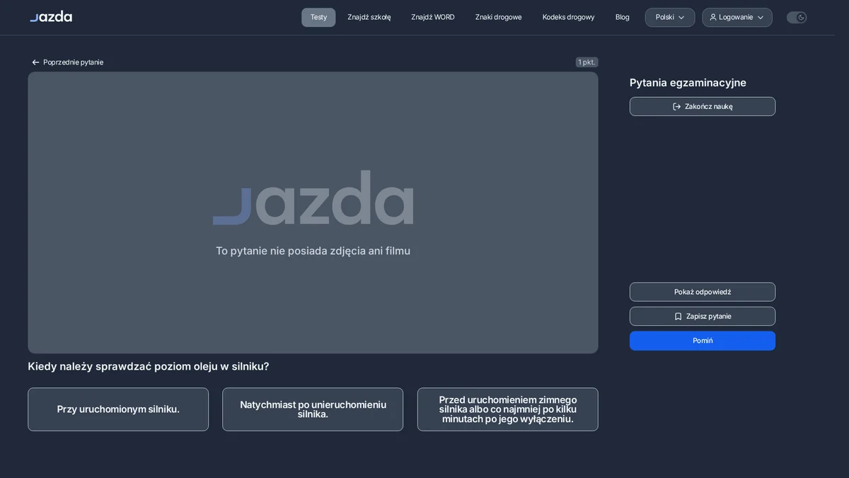Open the Testy tab
Image resolution: width=849 pixels, height=478 pixels.
pyautogui.click(x=318, y=17)
